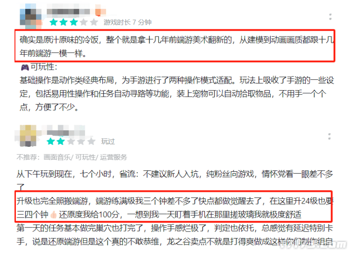Image resolution: width=353 pixels, height=254 pixels.
Task: Click the 游戏时长 7 分钟 label
Action: tap(128, 22)
